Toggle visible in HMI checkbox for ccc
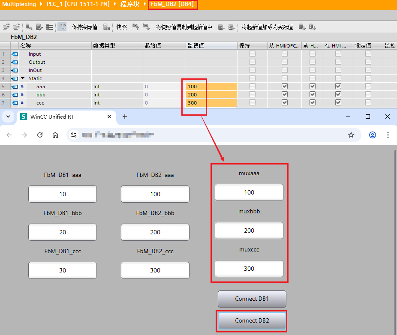 [x=338, y=103]
